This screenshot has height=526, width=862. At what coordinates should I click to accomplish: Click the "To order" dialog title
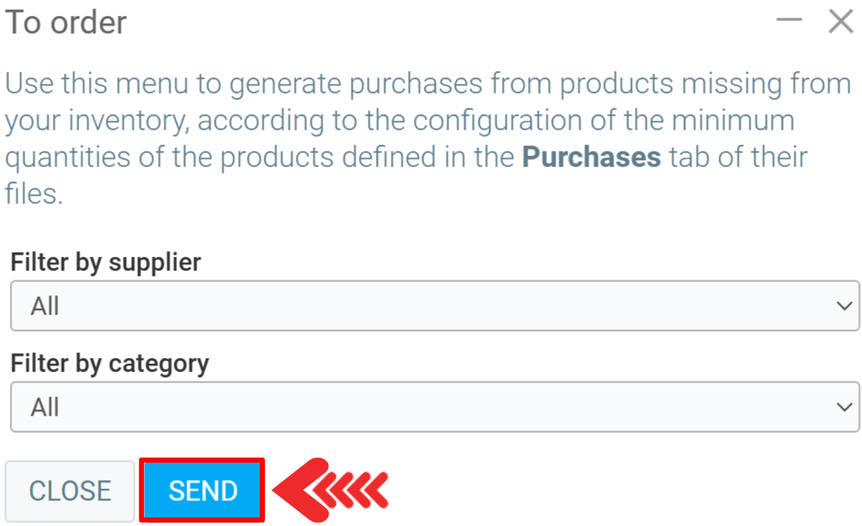(x=66, y=23)
